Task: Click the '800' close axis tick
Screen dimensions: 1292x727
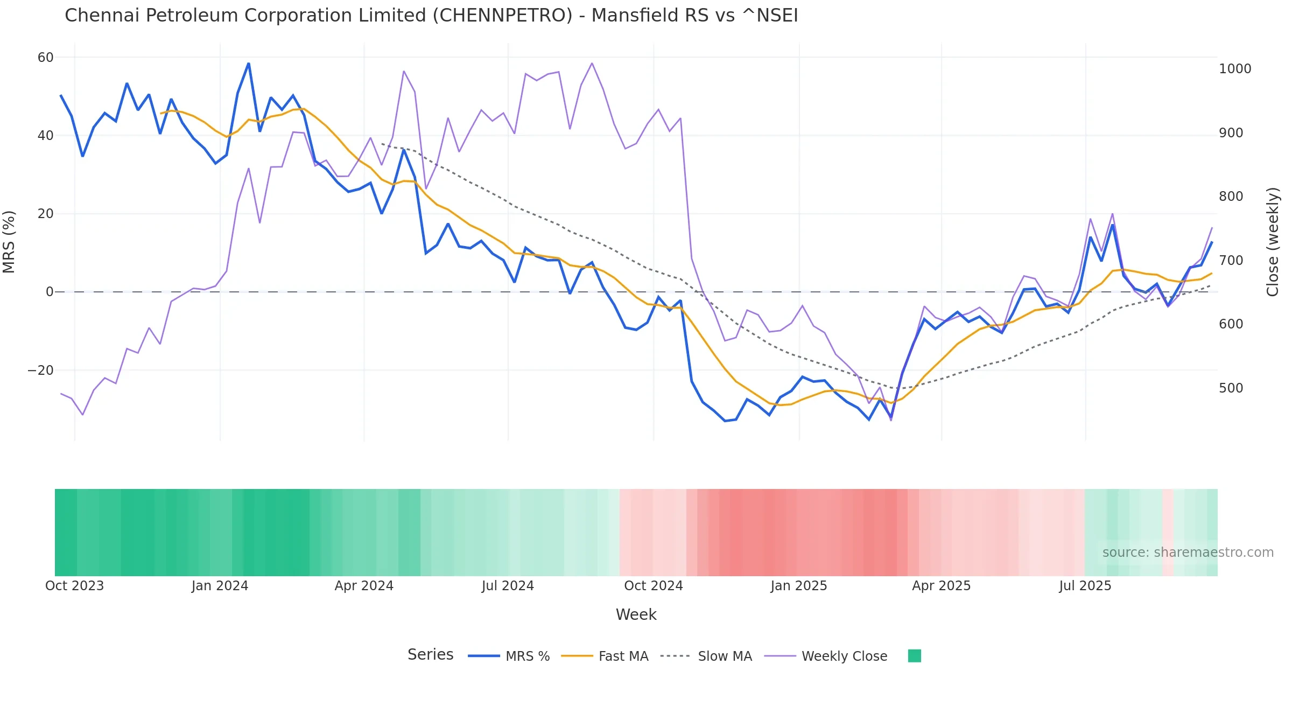Action: [x=1231, y=197]
